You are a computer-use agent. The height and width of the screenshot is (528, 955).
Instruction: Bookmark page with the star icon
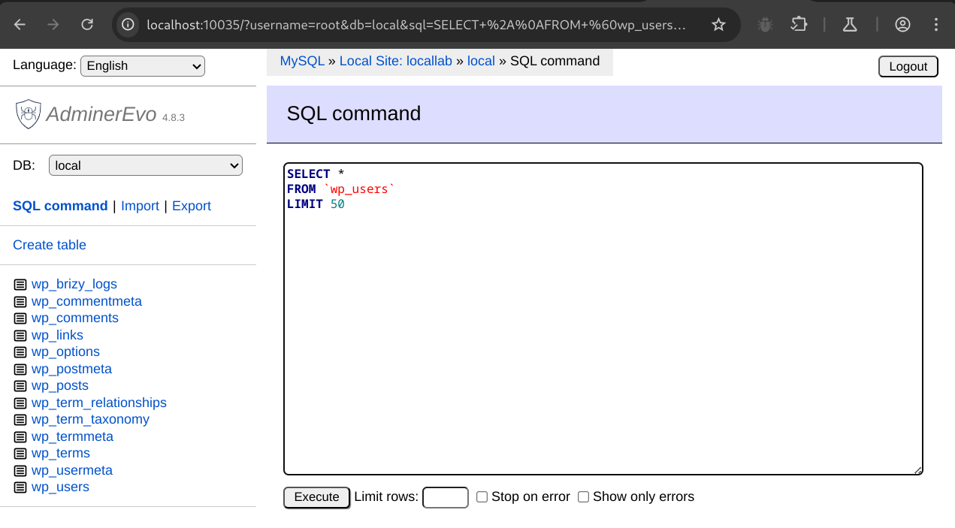click(x=718, y=25)
